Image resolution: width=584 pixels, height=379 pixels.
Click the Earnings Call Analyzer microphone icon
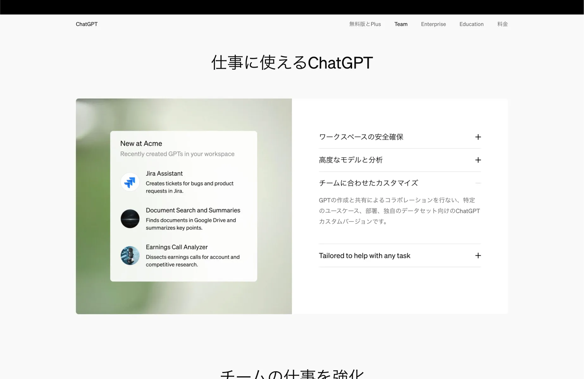(x=130, y=256)
